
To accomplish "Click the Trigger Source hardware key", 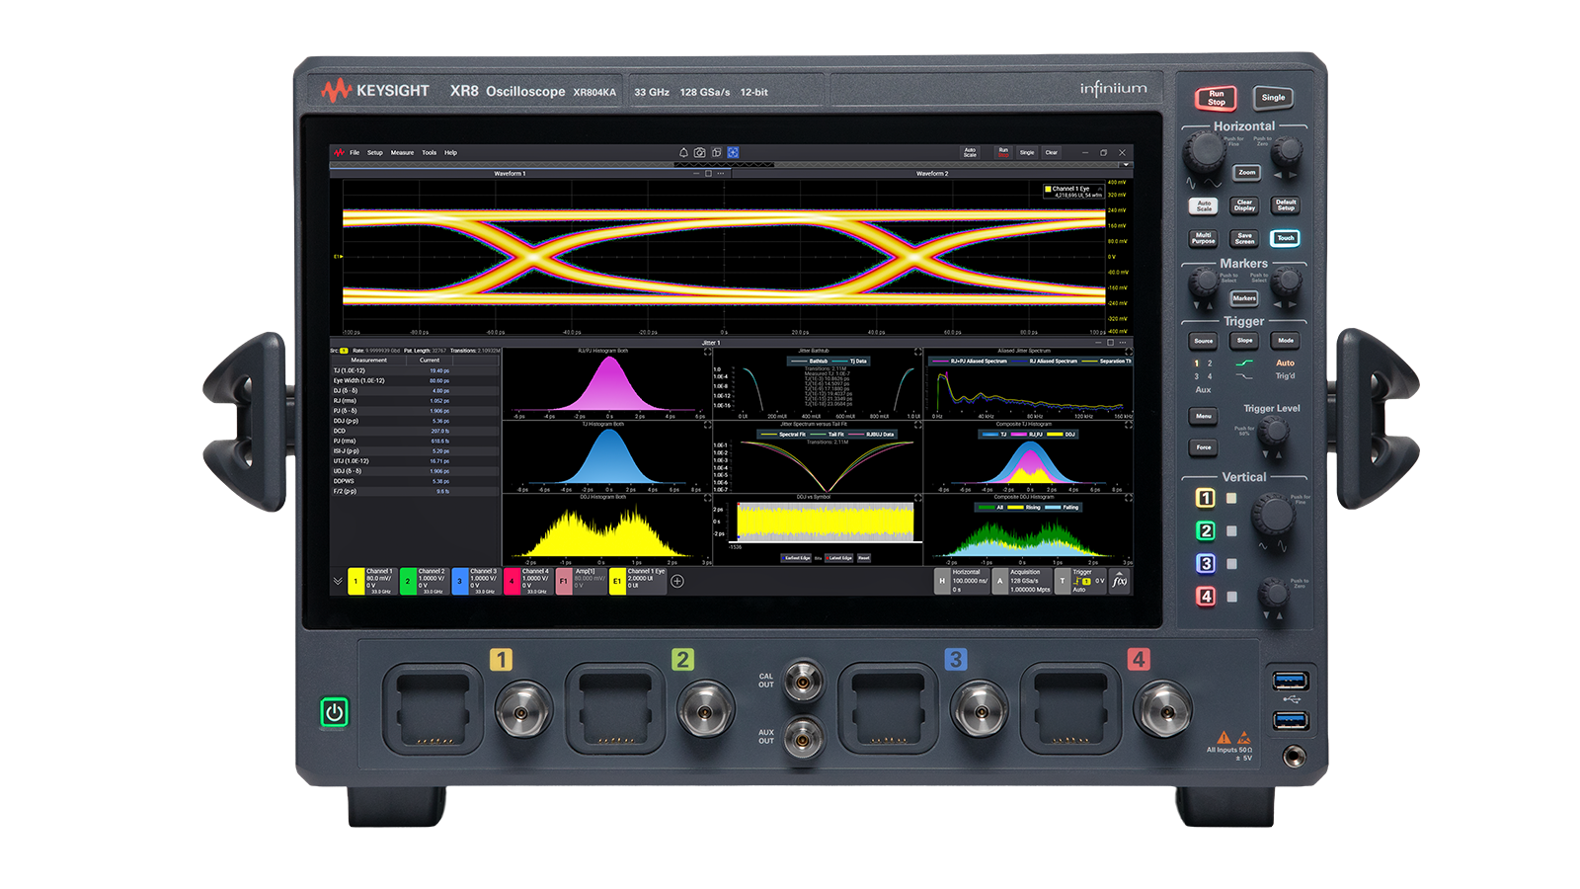I will 1203,341.
